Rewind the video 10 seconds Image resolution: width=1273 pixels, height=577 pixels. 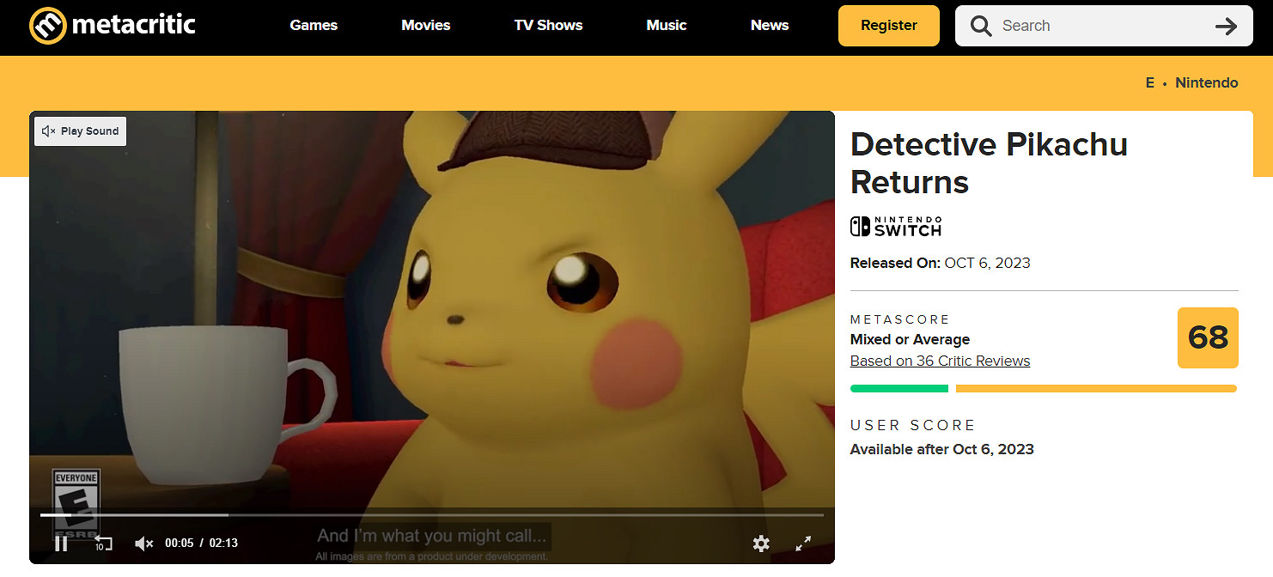point(103,544)
